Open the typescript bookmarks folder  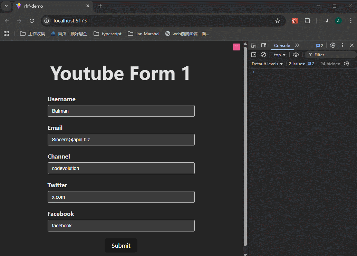[108, 34]
